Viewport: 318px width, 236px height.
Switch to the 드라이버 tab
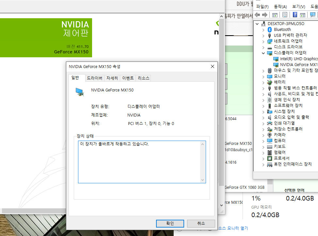tap(94, 78)
